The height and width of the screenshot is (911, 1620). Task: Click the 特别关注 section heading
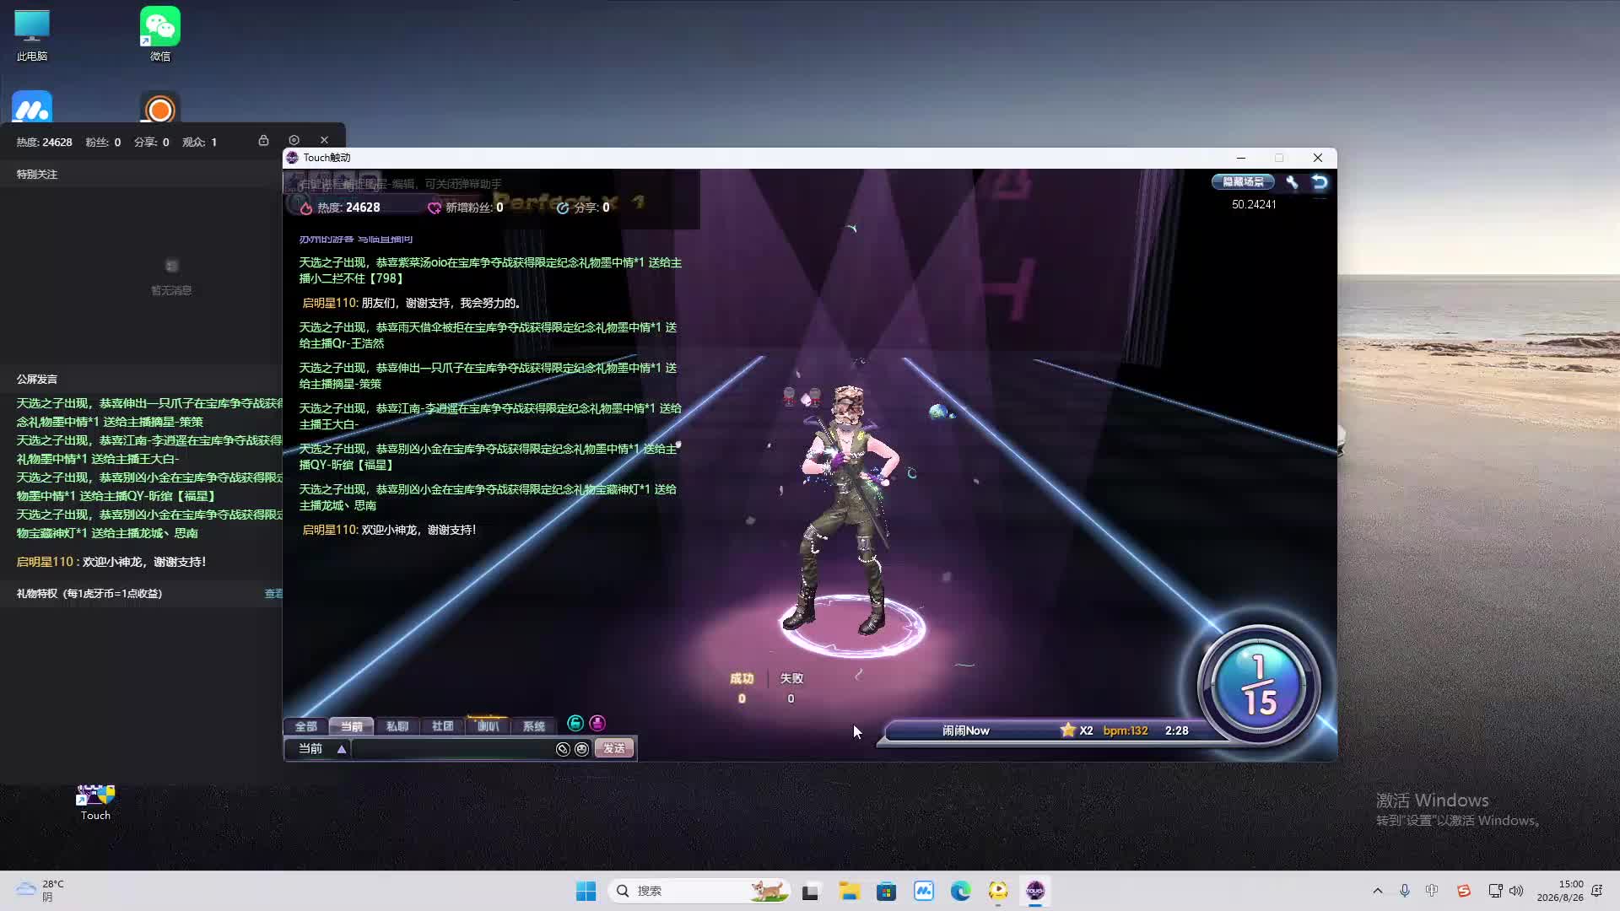(37, 175)
